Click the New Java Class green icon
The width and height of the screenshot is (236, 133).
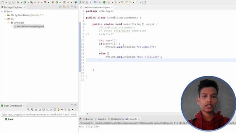click(57, 2)
